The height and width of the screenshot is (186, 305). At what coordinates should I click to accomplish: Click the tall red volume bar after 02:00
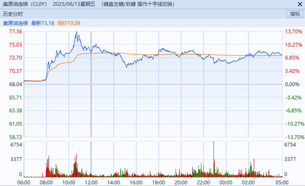254,168
